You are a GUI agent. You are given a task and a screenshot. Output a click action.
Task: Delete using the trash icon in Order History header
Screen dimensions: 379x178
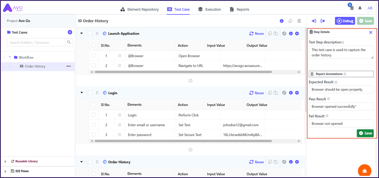[x=299, y=21]
